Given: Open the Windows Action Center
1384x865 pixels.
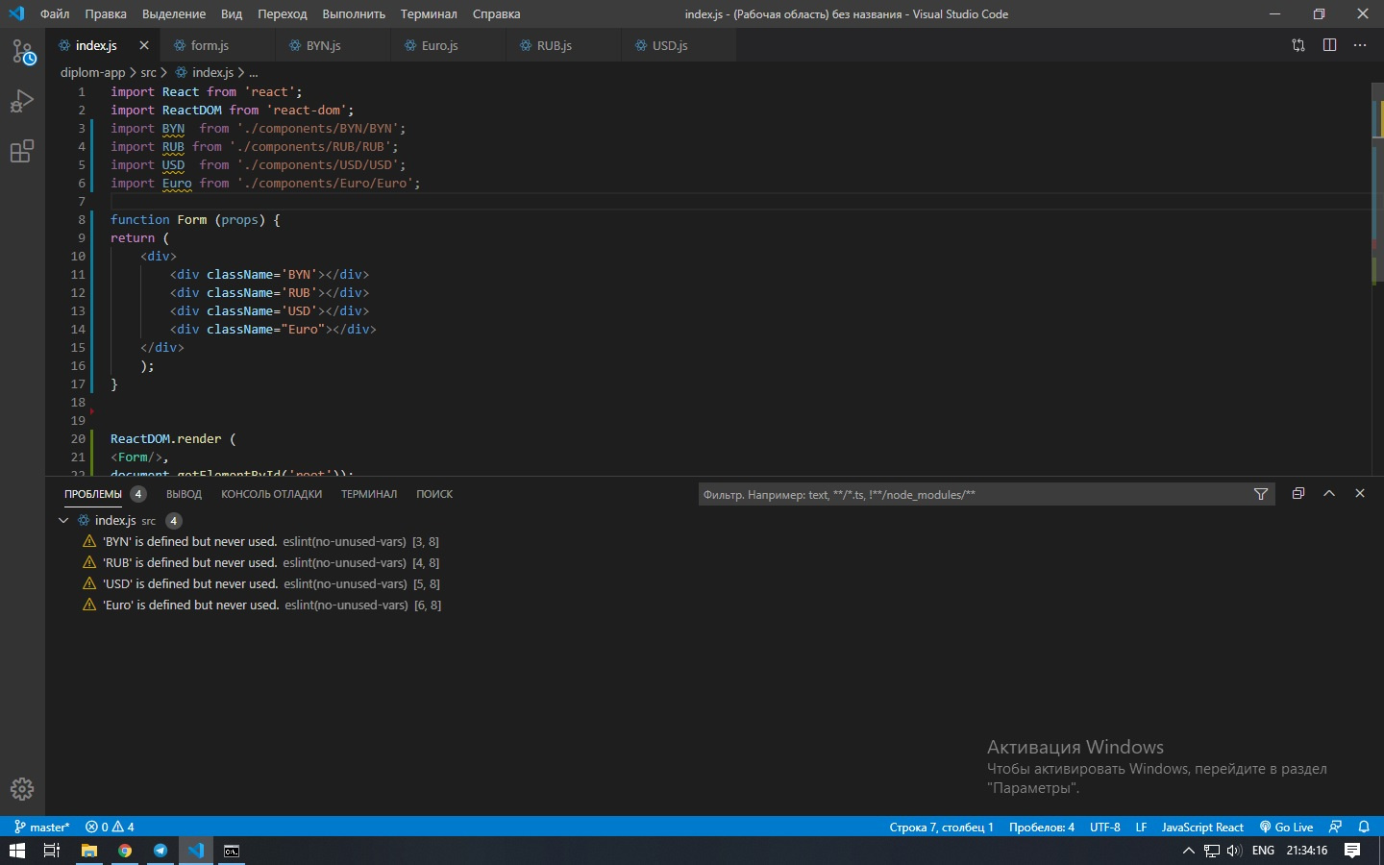Looking at the screenshot, I should tap(1352, 851).
